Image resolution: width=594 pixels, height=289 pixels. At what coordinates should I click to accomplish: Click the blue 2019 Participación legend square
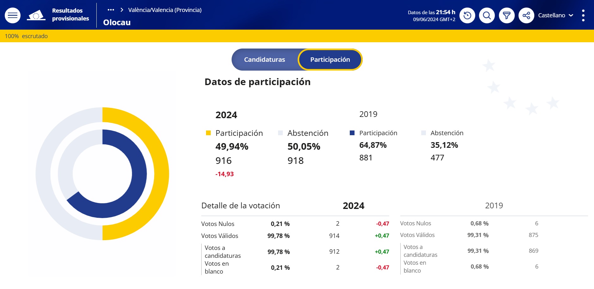point(352,133)
